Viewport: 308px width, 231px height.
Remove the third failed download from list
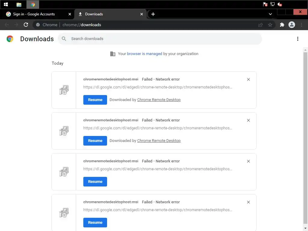click(248, 161)
